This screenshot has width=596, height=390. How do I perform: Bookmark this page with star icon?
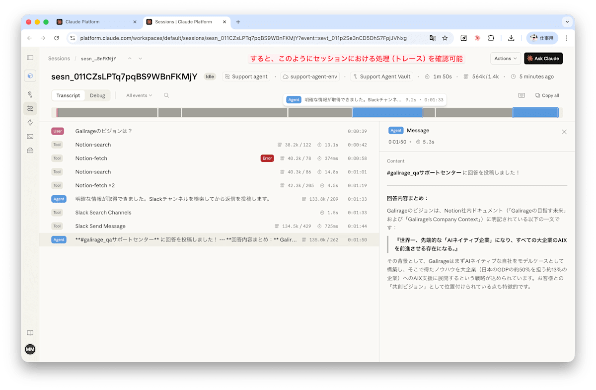click(445, 38)
